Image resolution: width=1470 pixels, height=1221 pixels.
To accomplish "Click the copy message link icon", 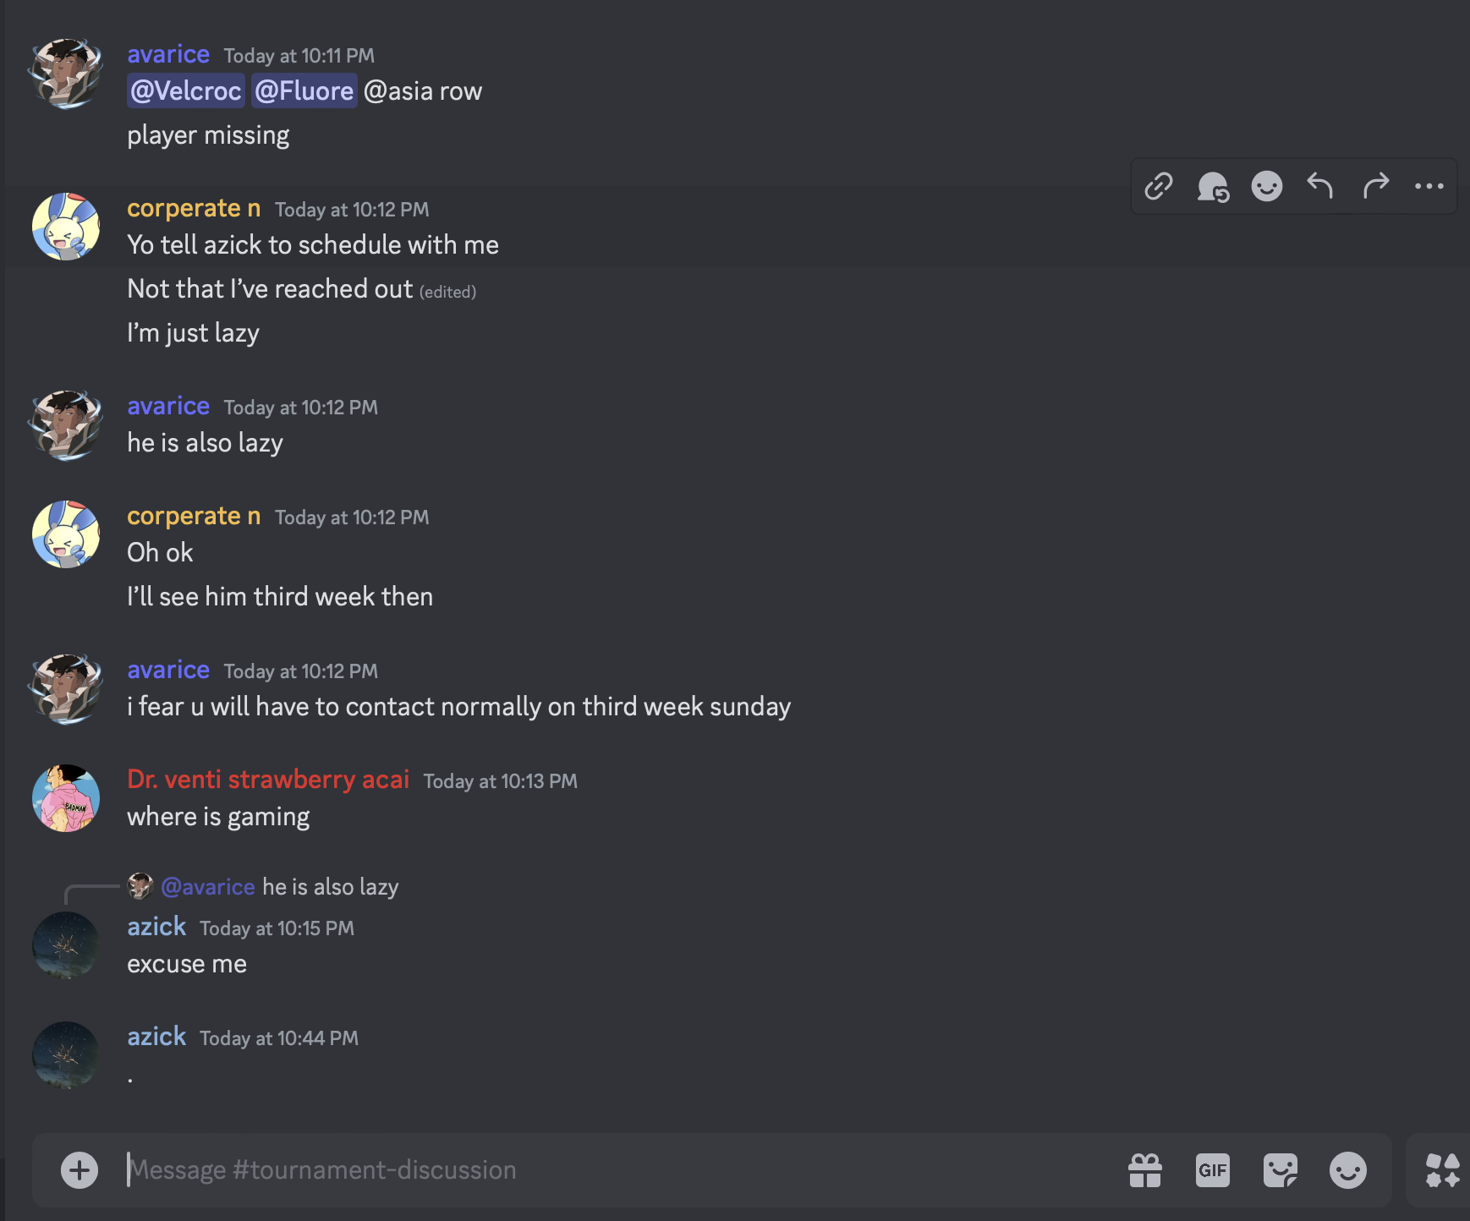I will pos(1159,186).
